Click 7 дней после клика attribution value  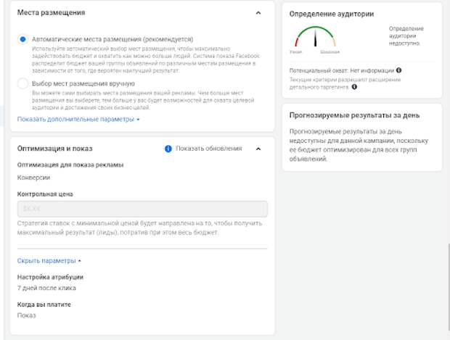(46, 288)
